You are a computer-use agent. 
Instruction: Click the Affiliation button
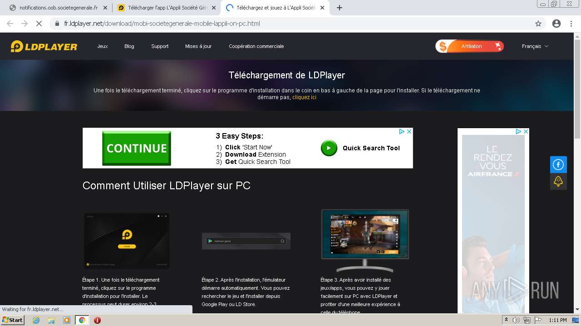pos(470,46)
